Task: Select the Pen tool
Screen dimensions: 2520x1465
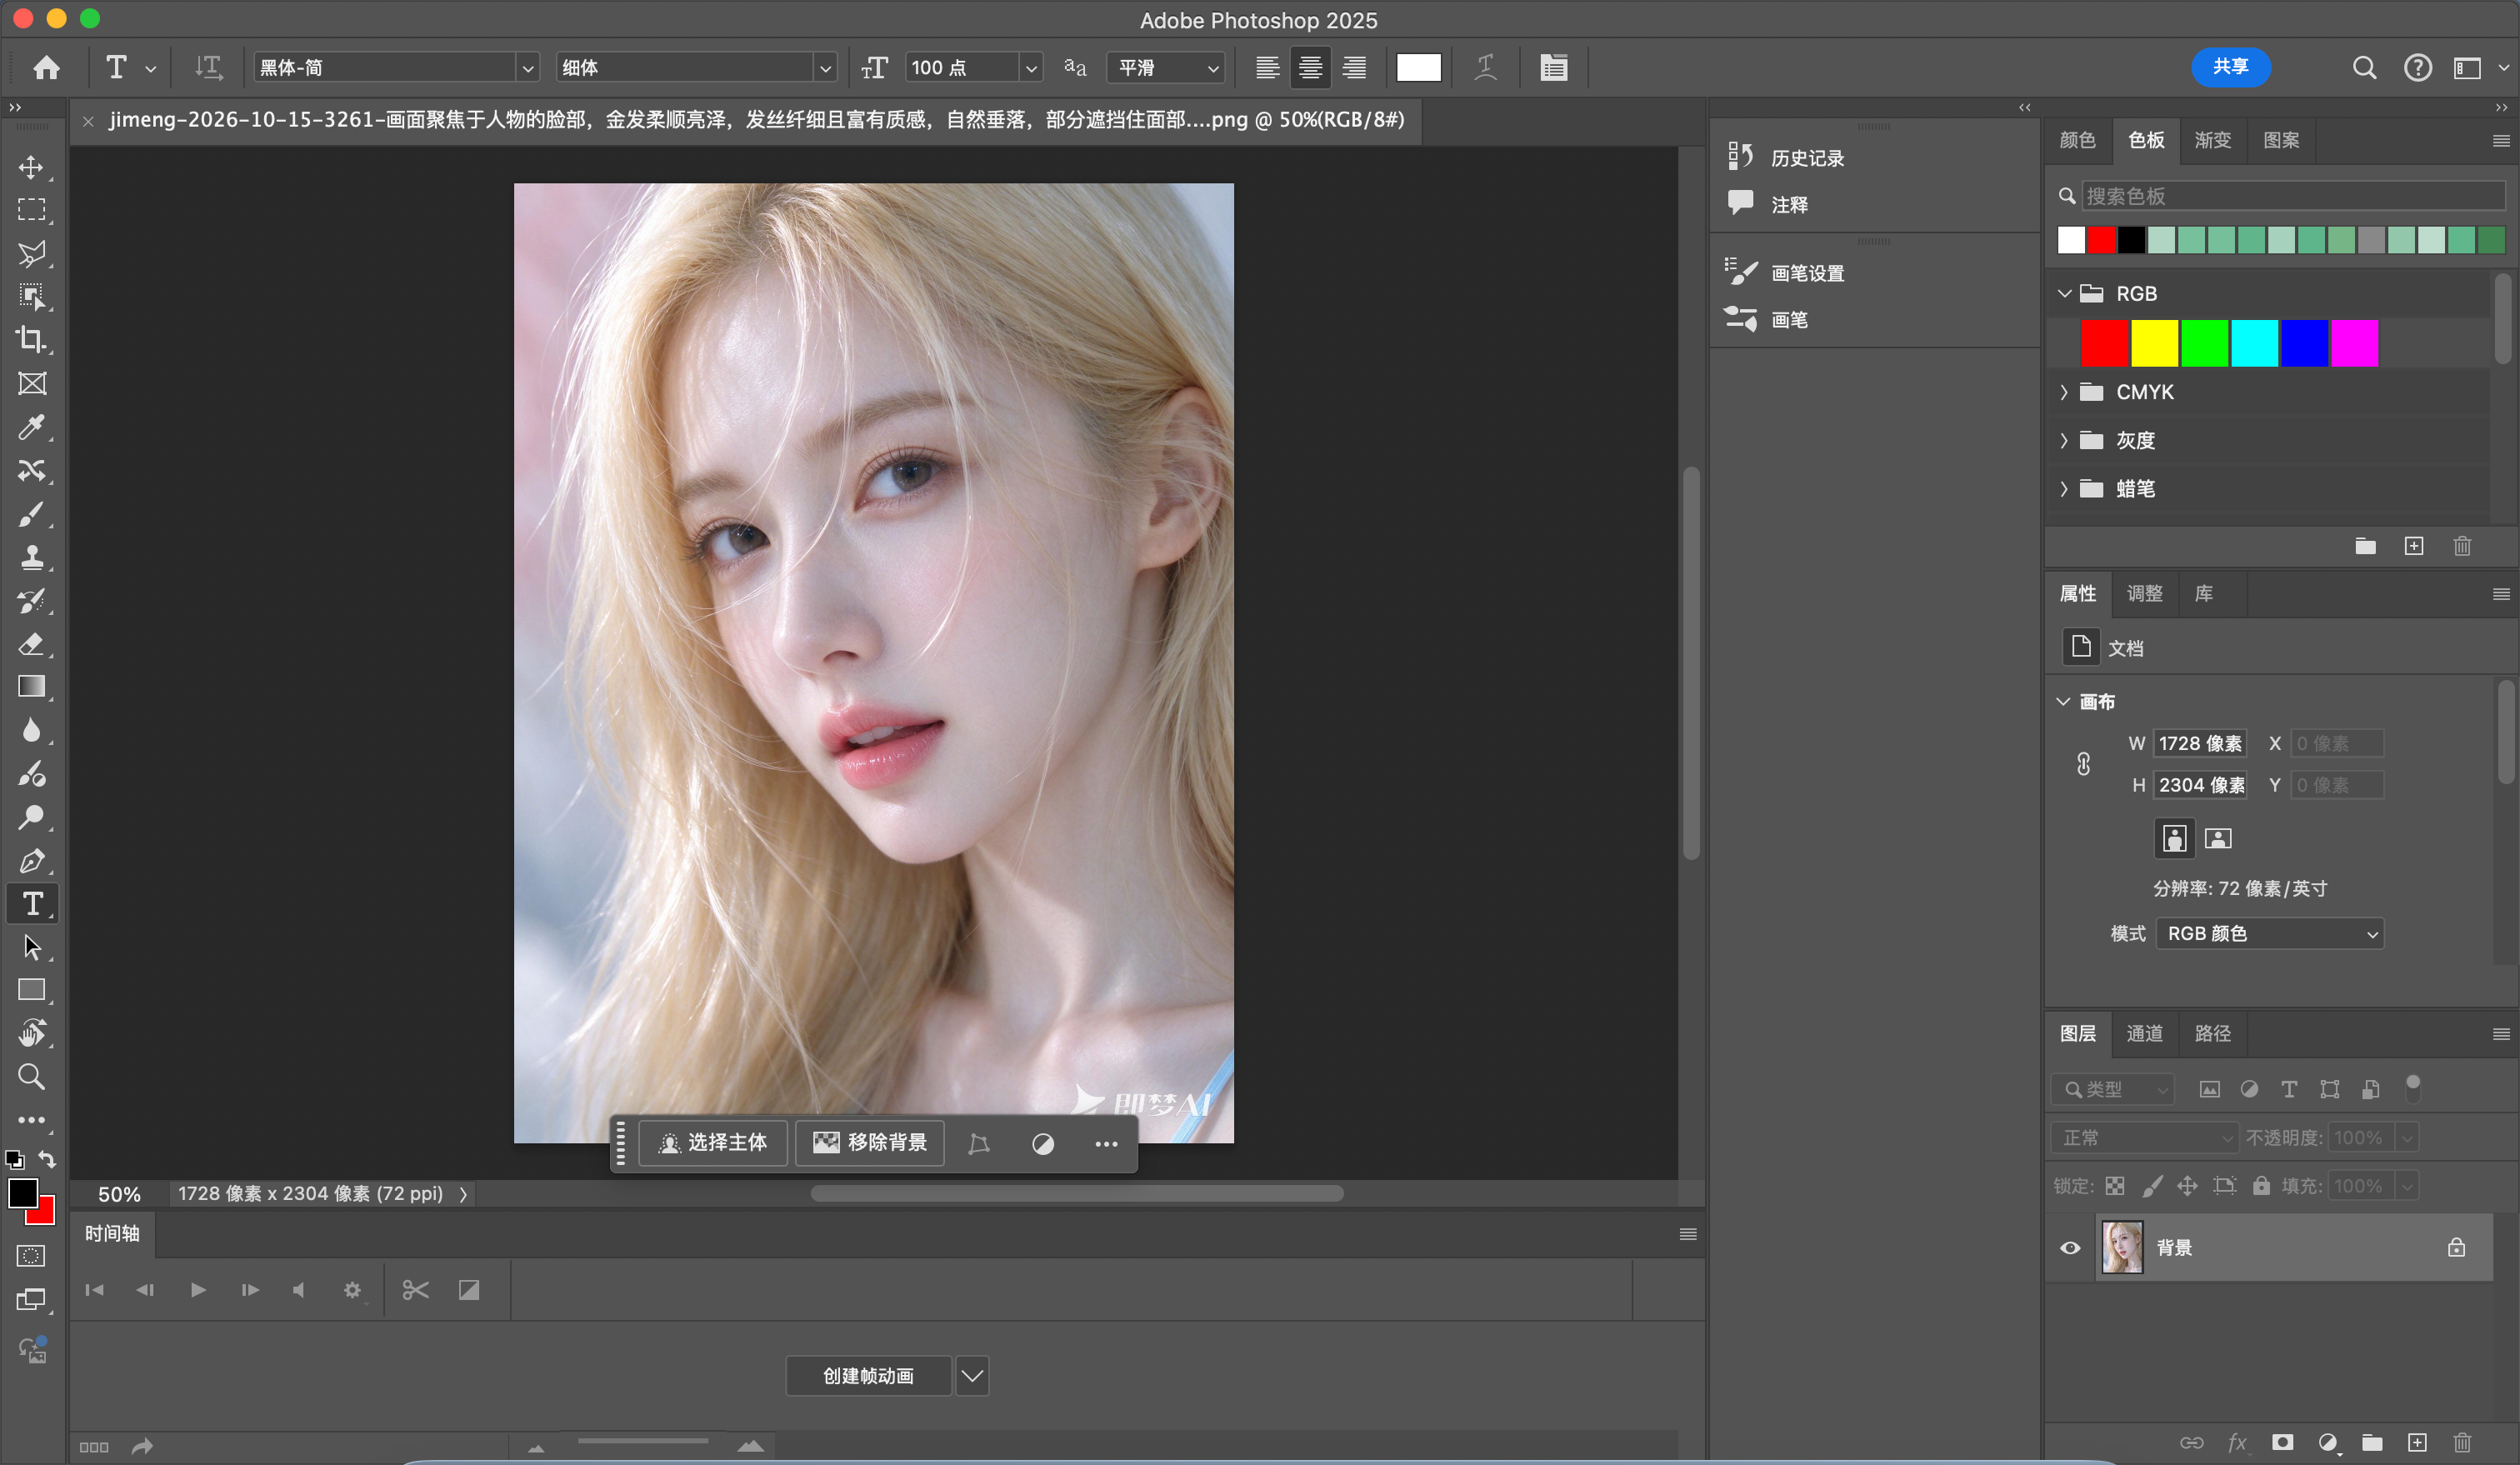Action: click(31, 860)
